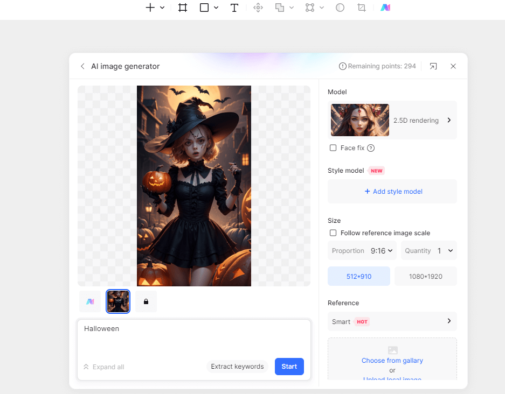Select the Add (plus) tool in toolbar
The width and height of the screenshot is (505, 394).
(150, 8)
